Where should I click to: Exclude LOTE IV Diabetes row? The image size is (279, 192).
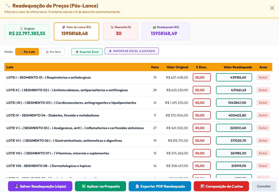(263, 115)
